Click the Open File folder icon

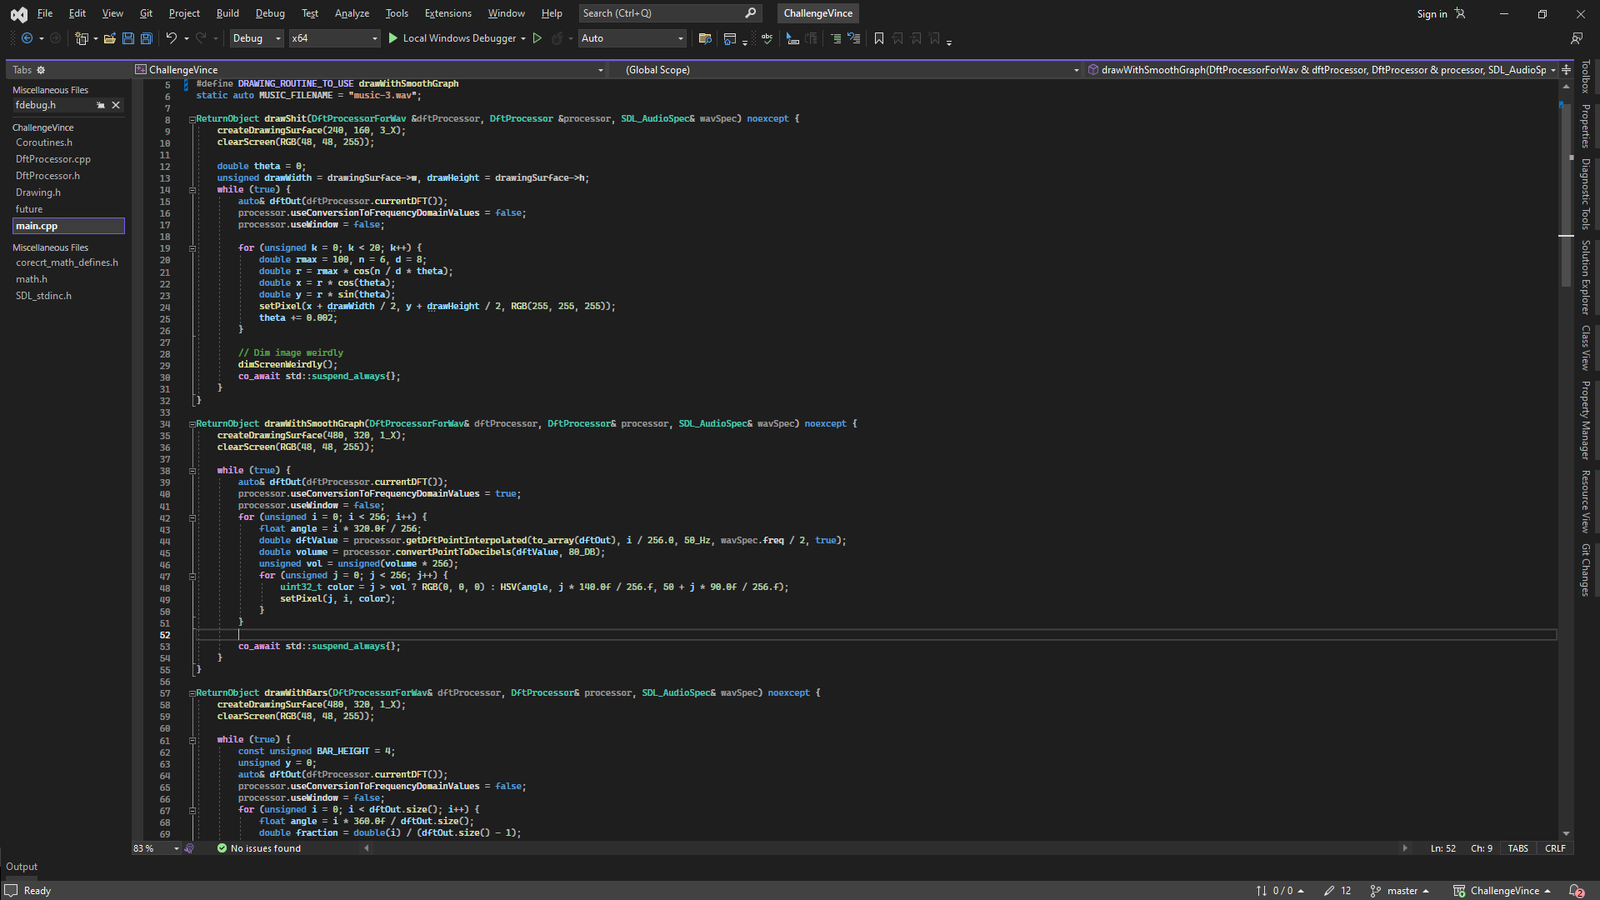click(109, 38)
